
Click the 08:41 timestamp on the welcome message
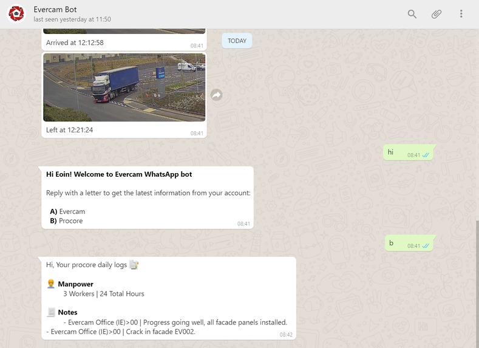(x=243, y=224)
